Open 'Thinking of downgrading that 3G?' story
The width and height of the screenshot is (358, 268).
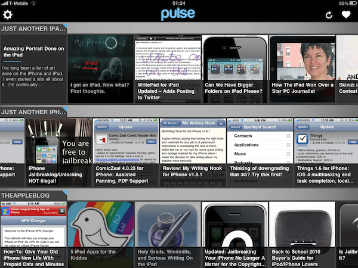pyautogui.click(x=260, y=152)
